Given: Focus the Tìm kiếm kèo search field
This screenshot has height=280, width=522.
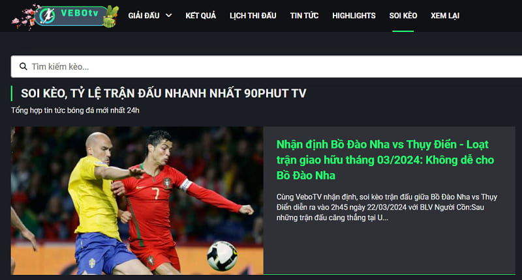Looking at the screenshot, I should click(266, 66).
